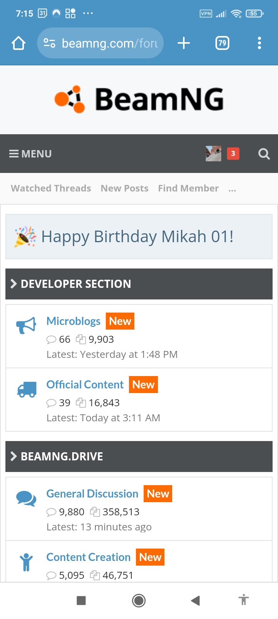Screen dimensions: 278x619
Task: Expand more navigation links with the ellipsis
Action: [232, 189]
